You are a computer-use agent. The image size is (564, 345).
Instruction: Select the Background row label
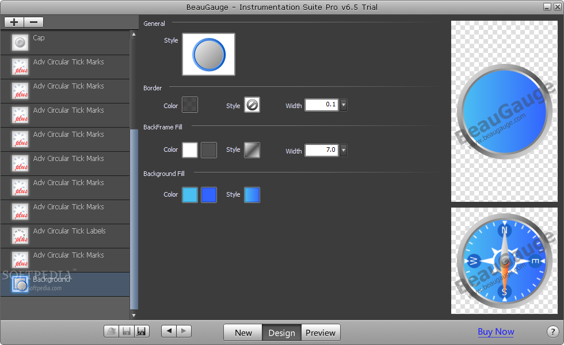(51, 279)
